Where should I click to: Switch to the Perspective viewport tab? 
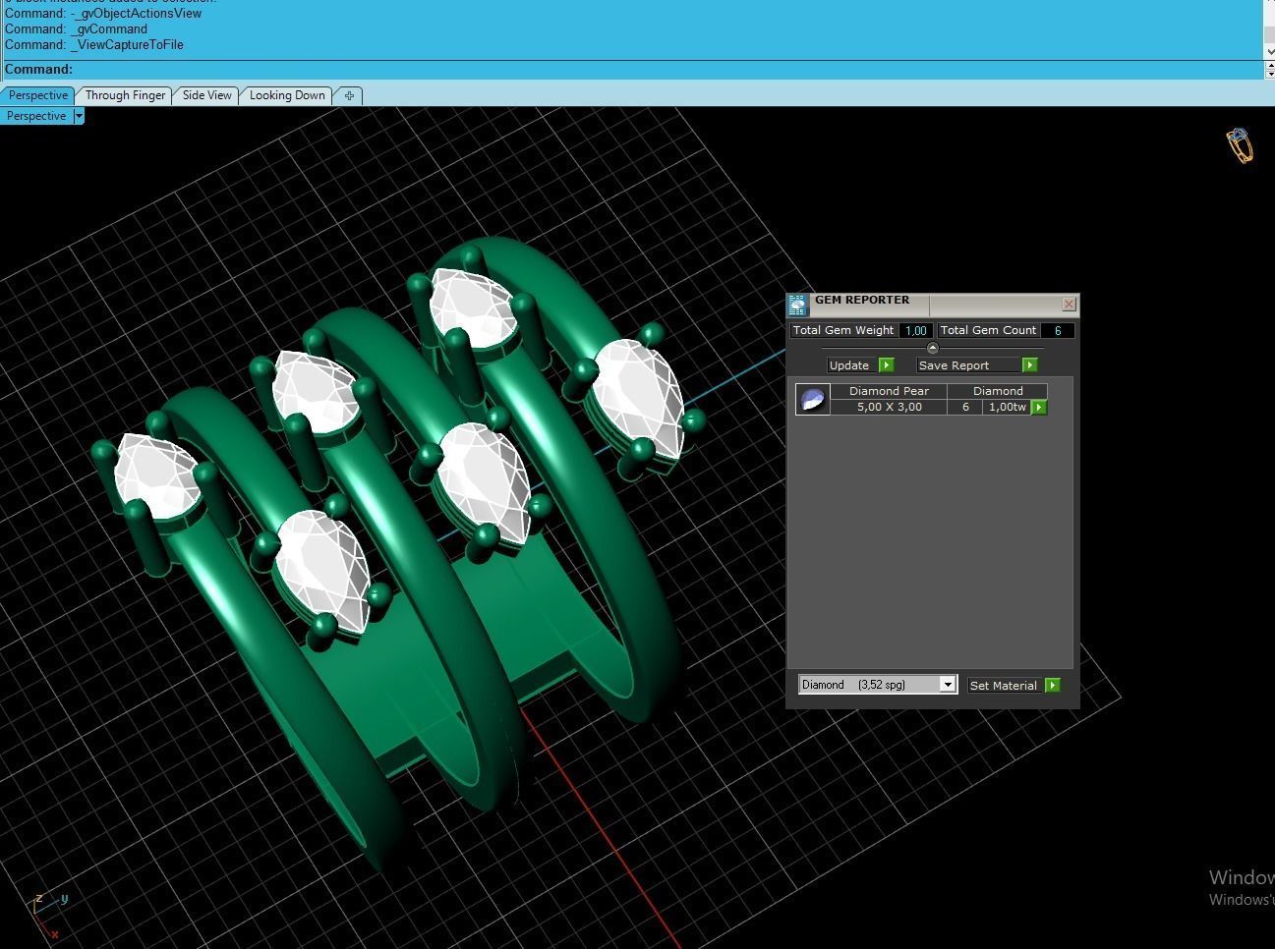(38, 95)
